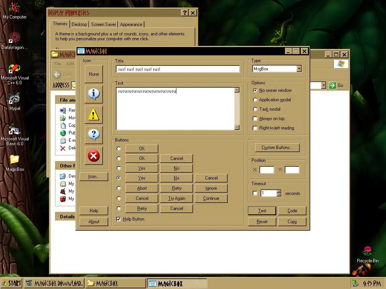Choose the blue question mark icon
This screenshot has width=386, height=289.
pos(94,135)
